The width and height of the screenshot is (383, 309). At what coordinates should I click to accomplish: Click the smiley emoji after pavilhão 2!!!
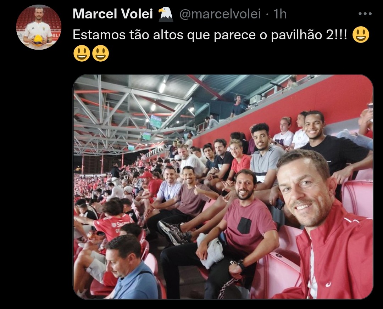tap(361, 35)
